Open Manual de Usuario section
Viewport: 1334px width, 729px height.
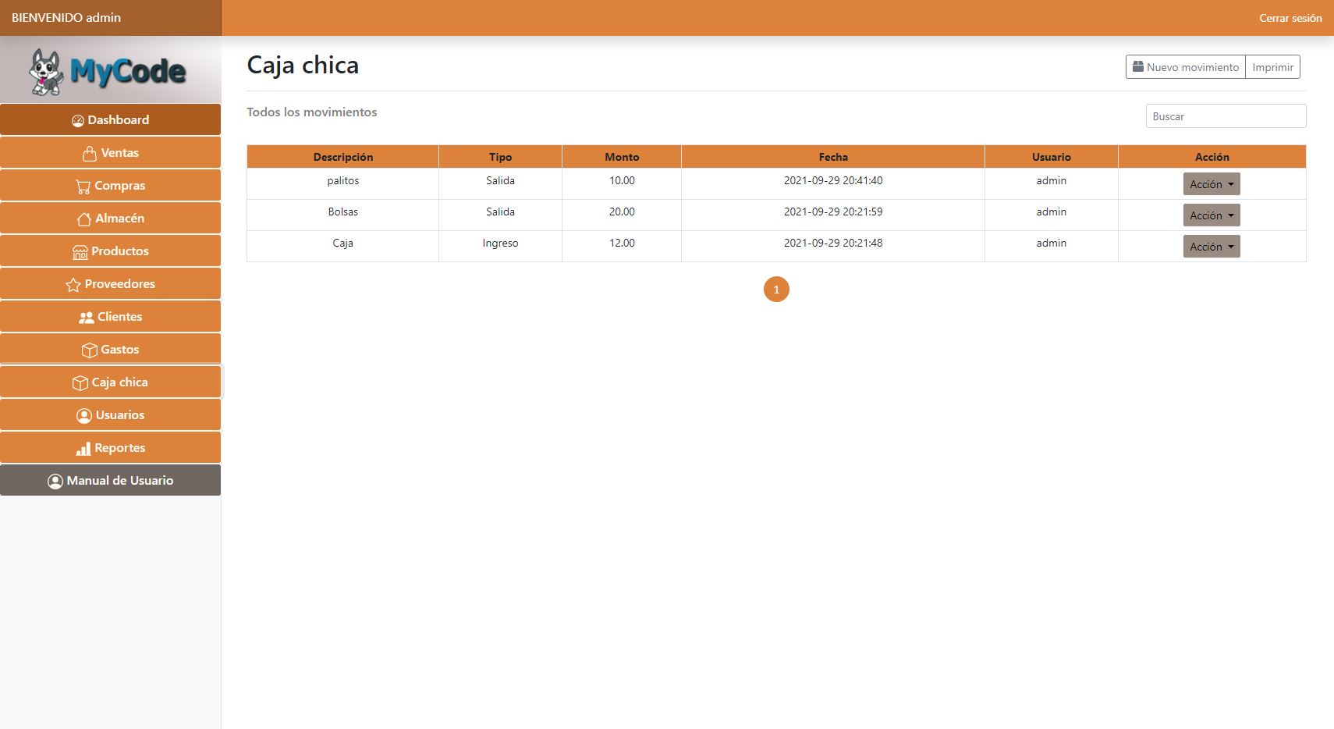point(111,481)
